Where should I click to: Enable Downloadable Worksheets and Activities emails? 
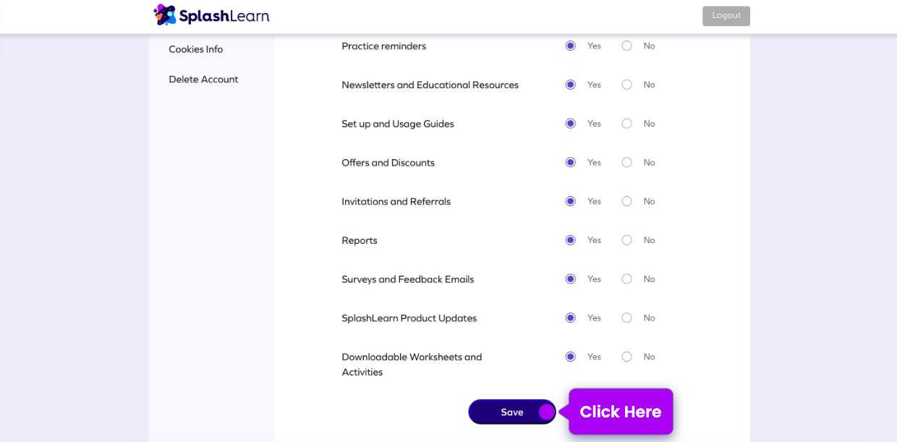(x=570, y=356)
